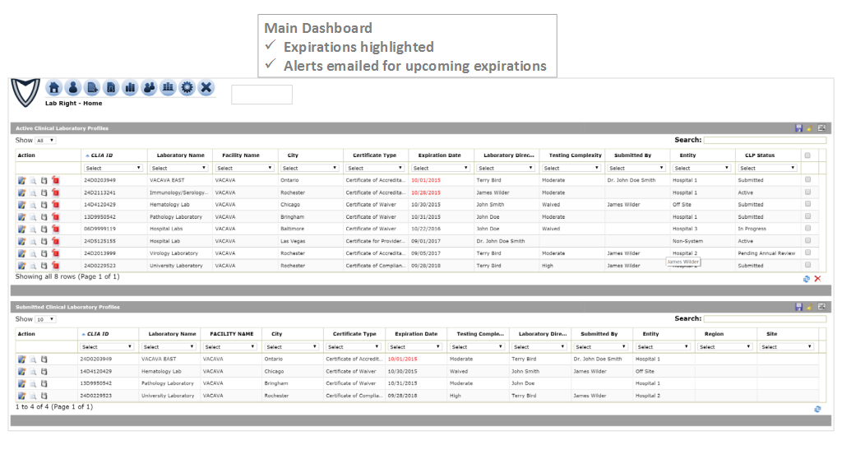Sort Active table by CLIA ID header
The height and width of the screenshot is (473, 842).
pyautogui.click(x=101, y=155)
